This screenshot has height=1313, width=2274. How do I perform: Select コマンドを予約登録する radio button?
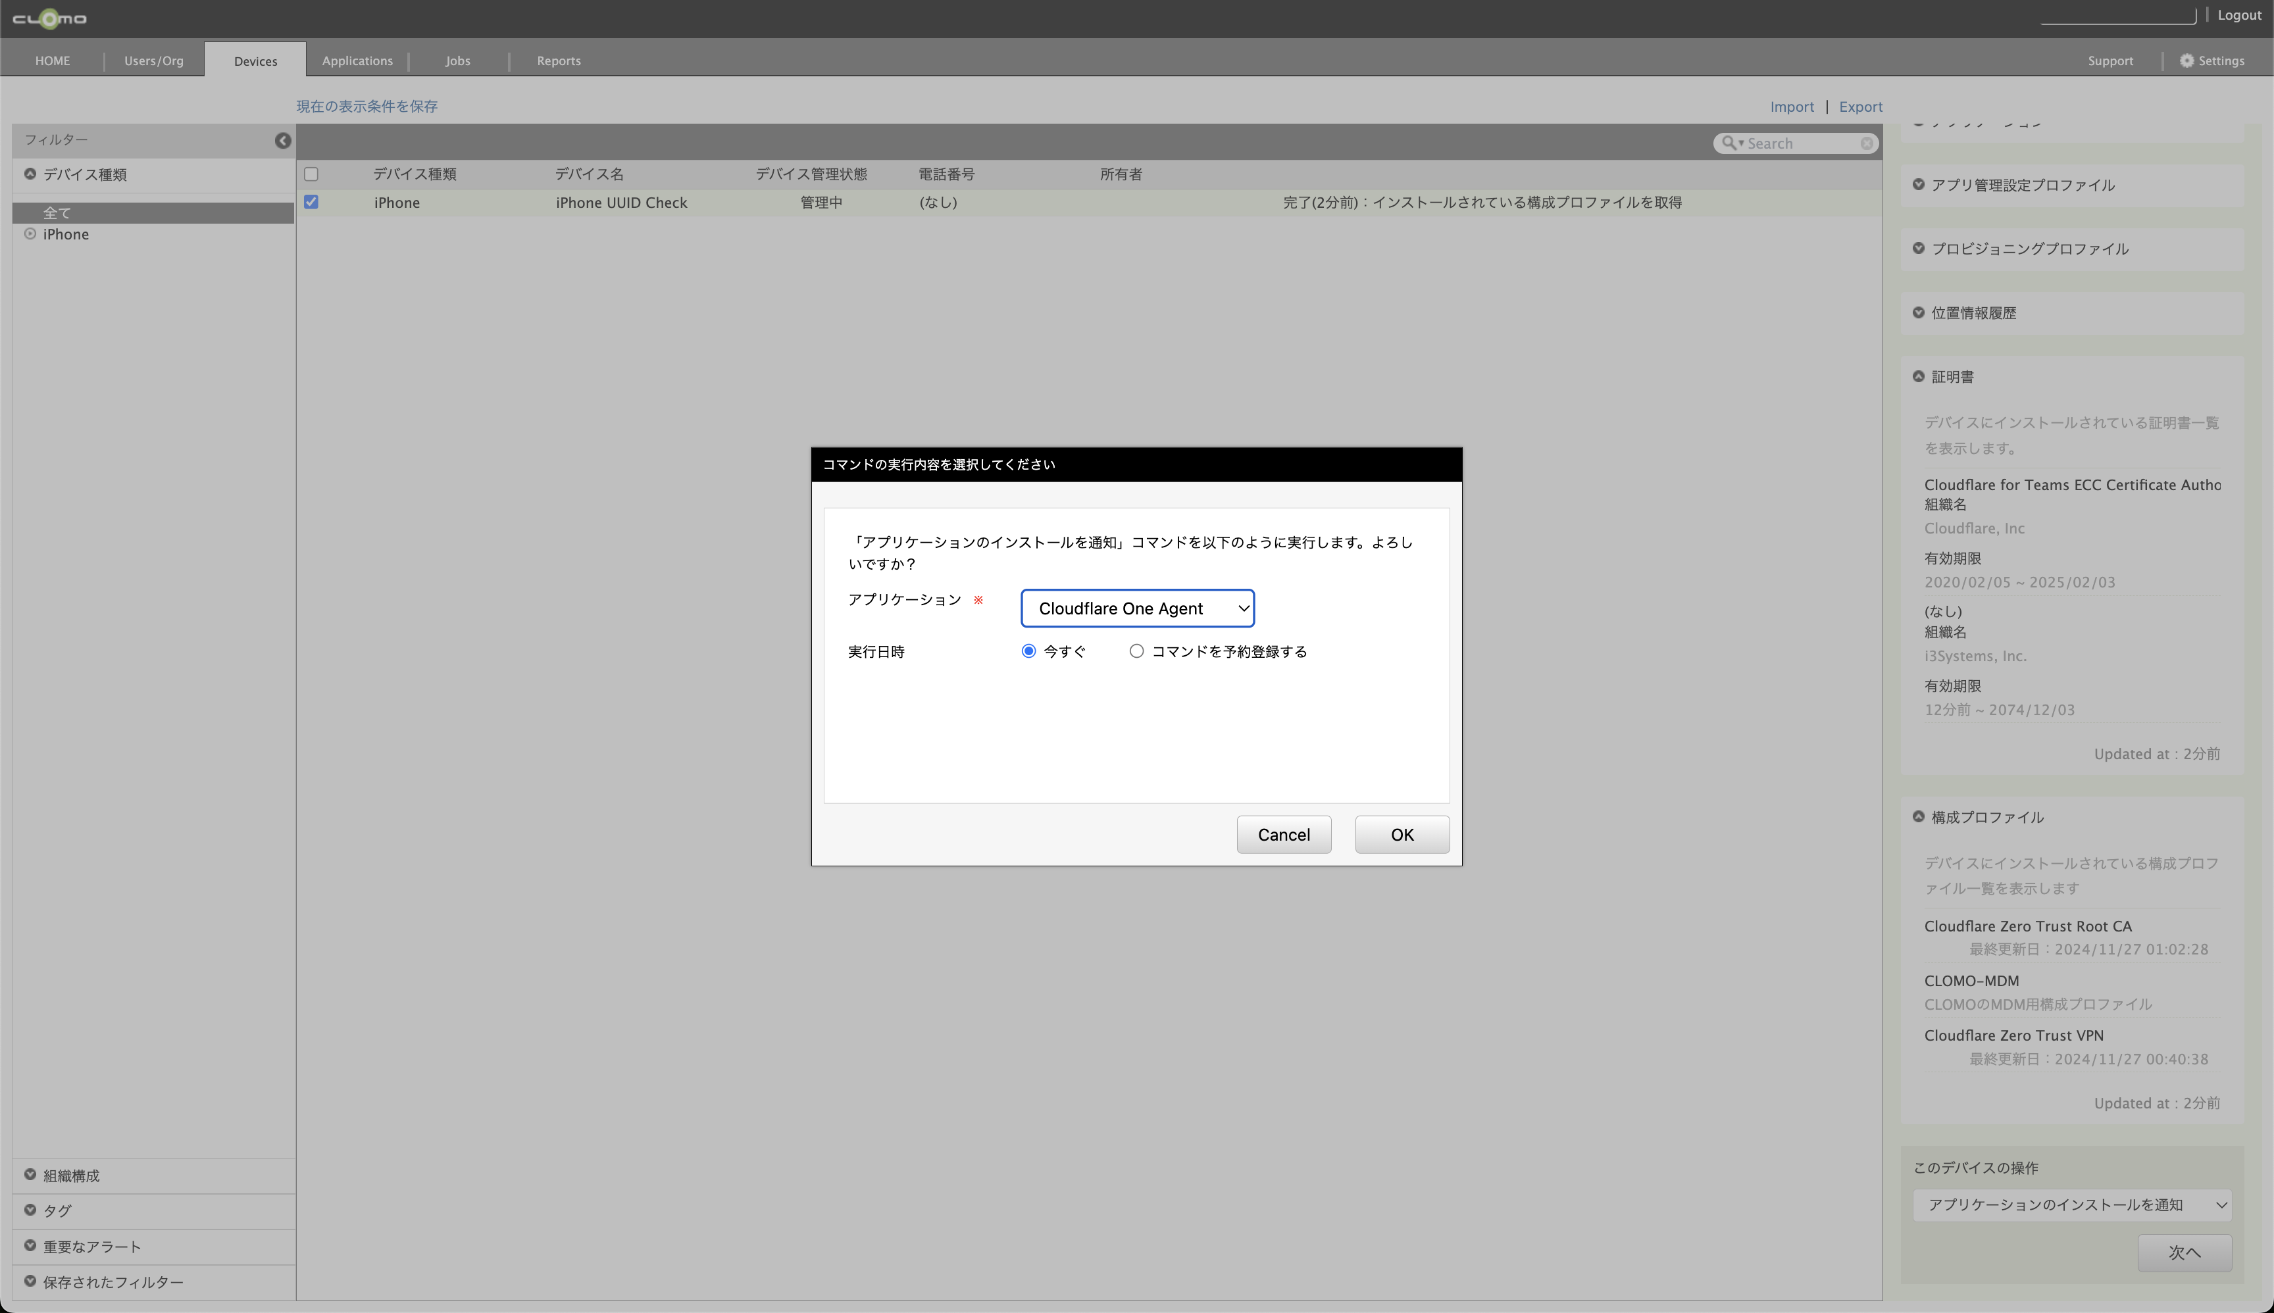click(x=1136, y=651)
